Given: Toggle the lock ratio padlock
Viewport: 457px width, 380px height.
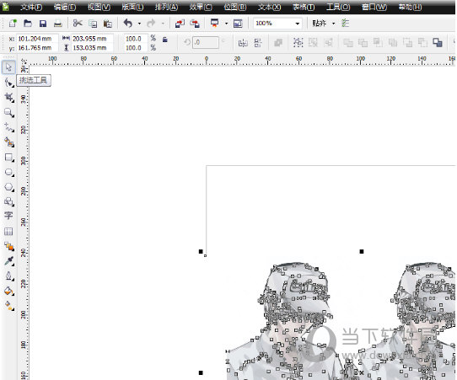Looking at the screenshot, I should pyautogui.click(x=165, y=39).
